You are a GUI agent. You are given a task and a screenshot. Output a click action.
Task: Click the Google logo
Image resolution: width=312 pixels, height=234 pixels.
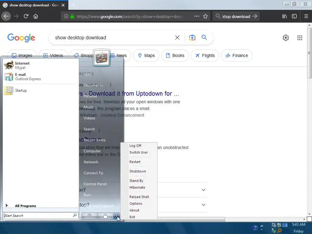click(21, 38)
